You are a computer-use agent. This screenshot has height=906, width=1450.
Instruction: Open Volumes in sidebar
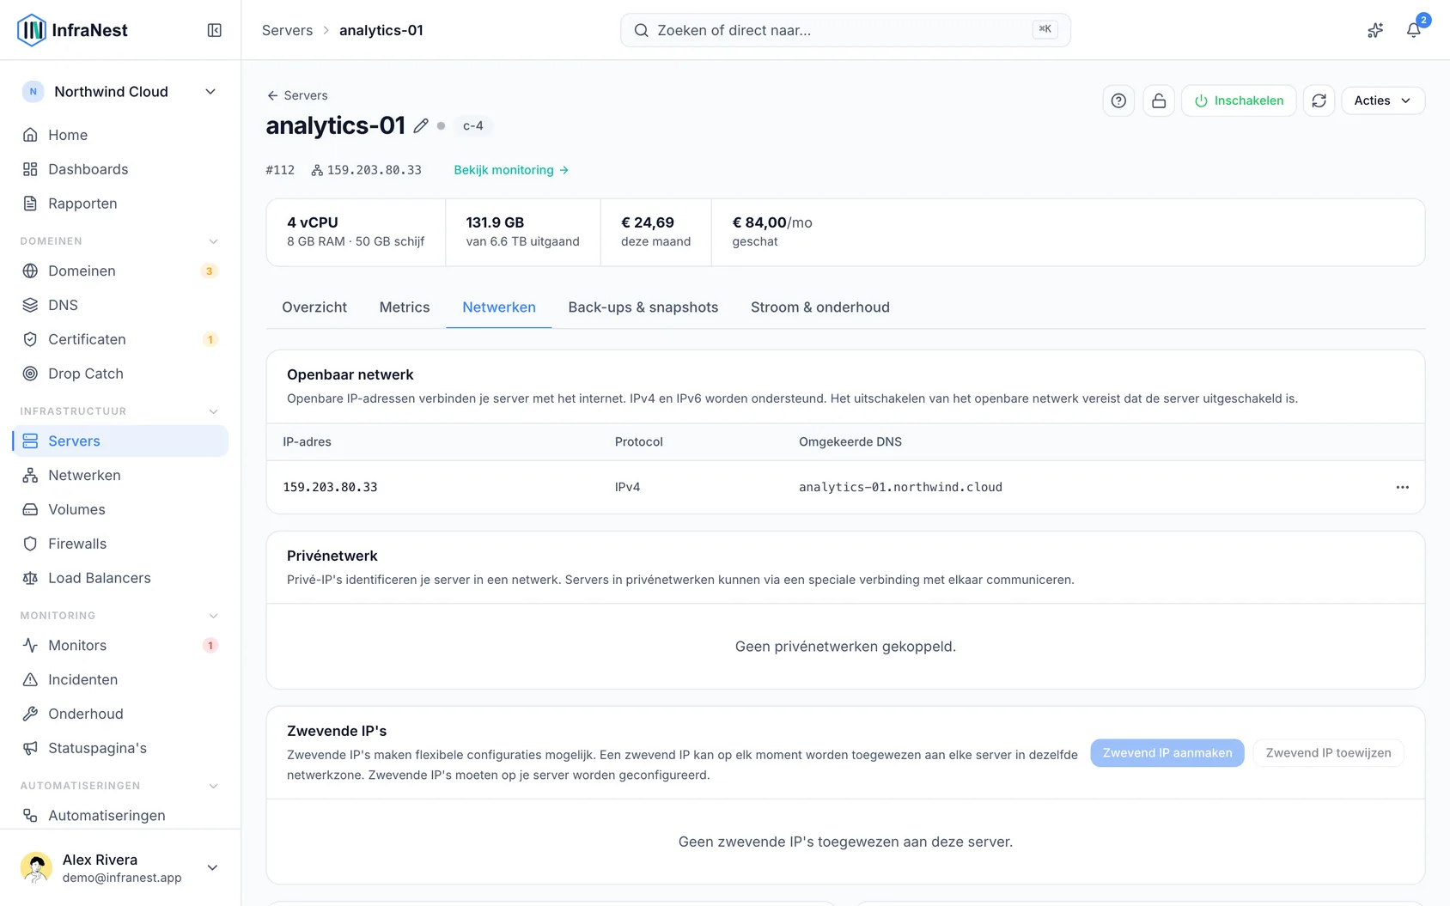(x=120, y=509)
